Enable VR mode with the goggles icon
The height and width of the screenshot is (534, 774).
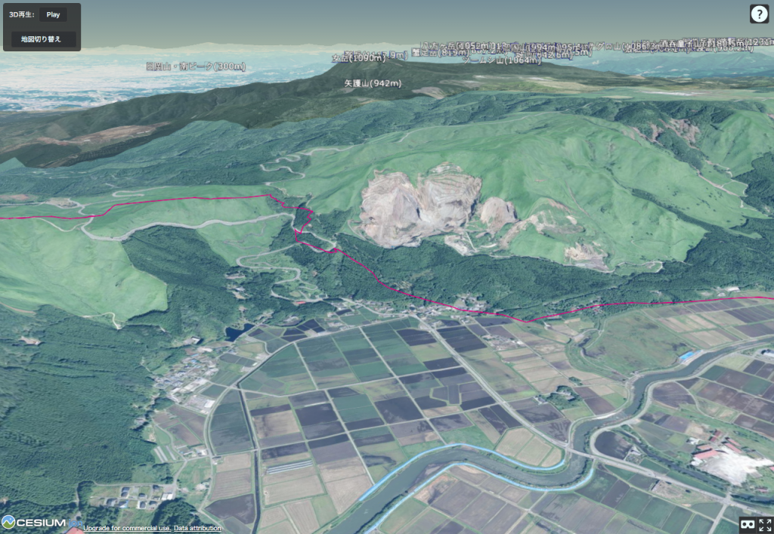pyautogui.click(x=746, y=524)
